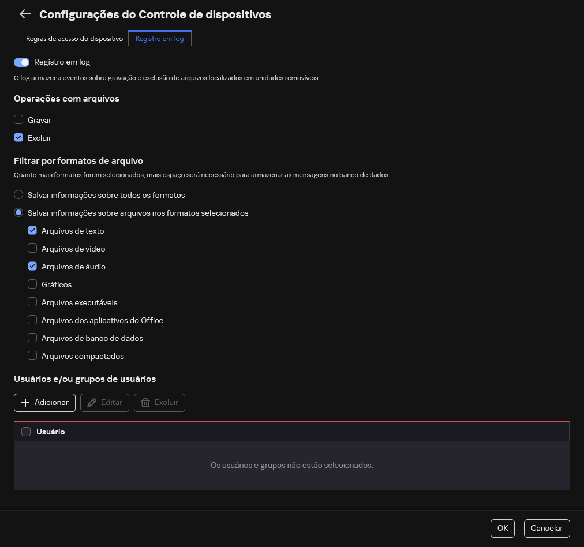Uncheck Arquivos de áudio
The image size is (584, 547).
tap(32, 266)
